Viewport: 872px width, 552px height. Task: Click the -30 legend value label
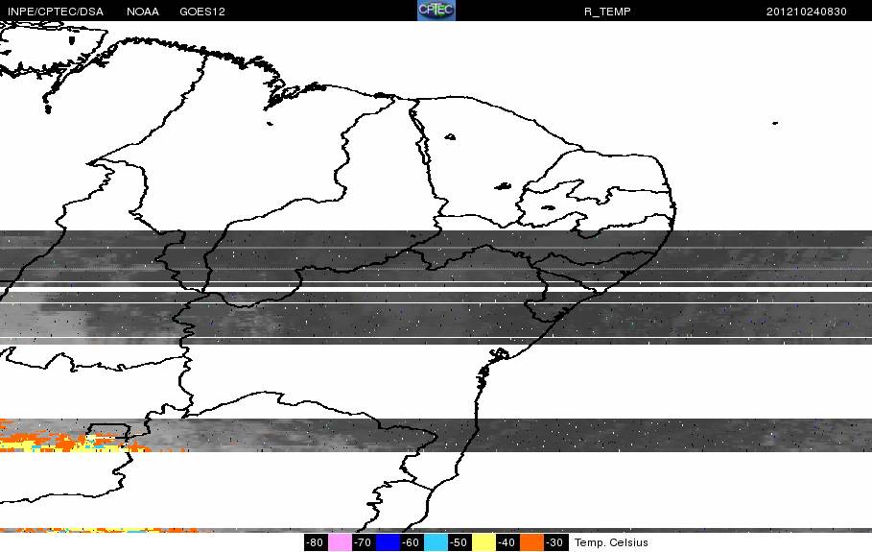click(x=555, y=542)
